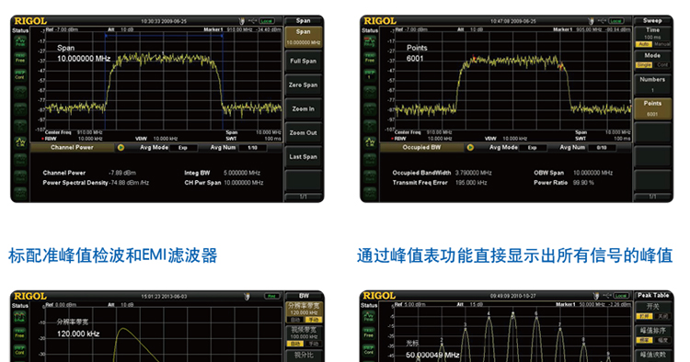This screenshot has height=362, width=690.
Task: Click the Avg Num 1/10 field
Action: pos(253,148)
